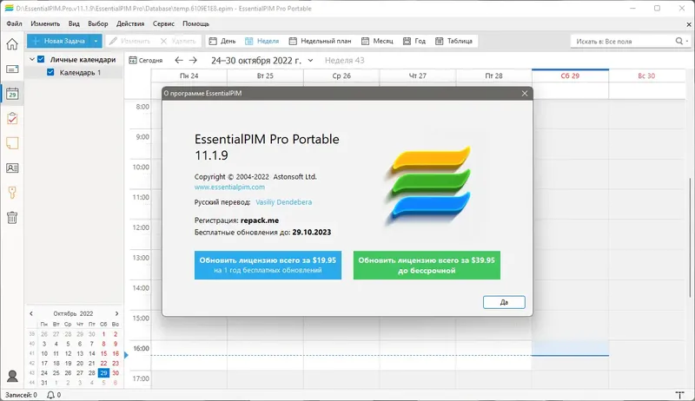The width and height of the screenshot is (695, 401).
Task: Click the Вт 25 column header
Action: (x=265, y=76)
